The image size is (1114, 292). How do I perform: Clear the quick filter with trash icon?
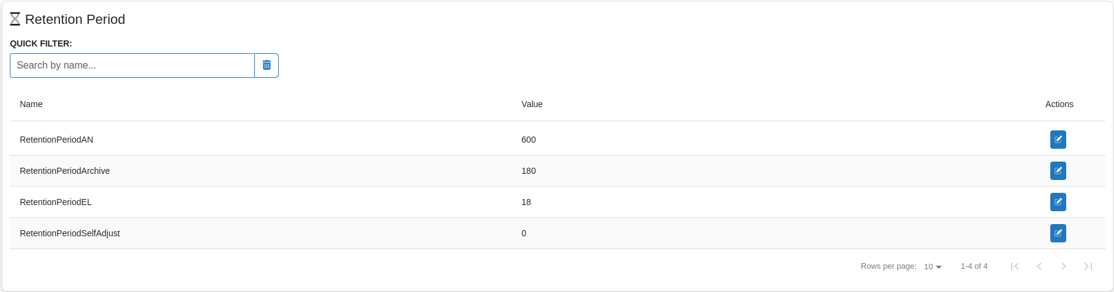tap(267, 66)
